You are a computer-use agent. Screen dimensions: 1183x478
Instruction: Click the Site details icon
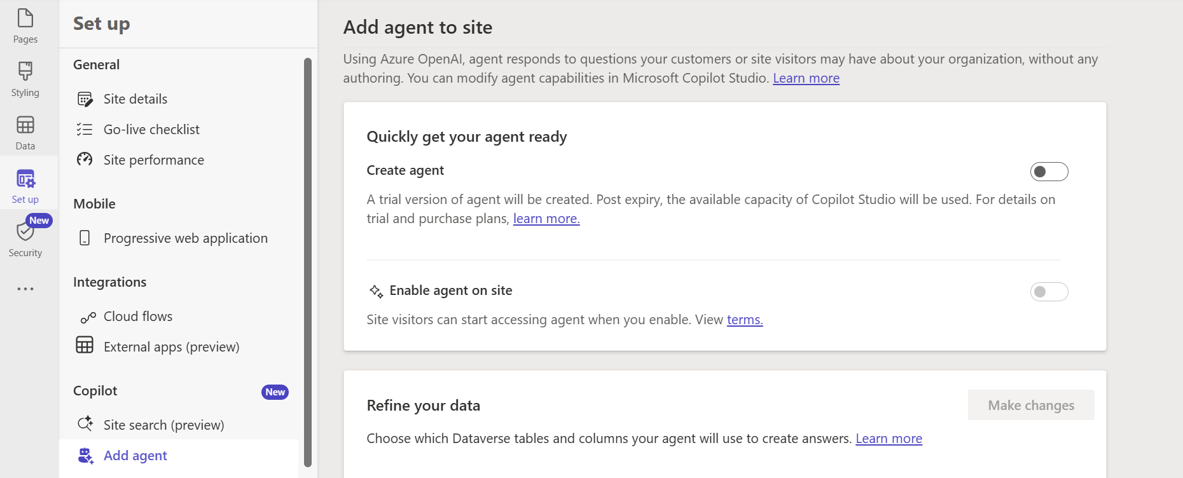tap(85, 99)
